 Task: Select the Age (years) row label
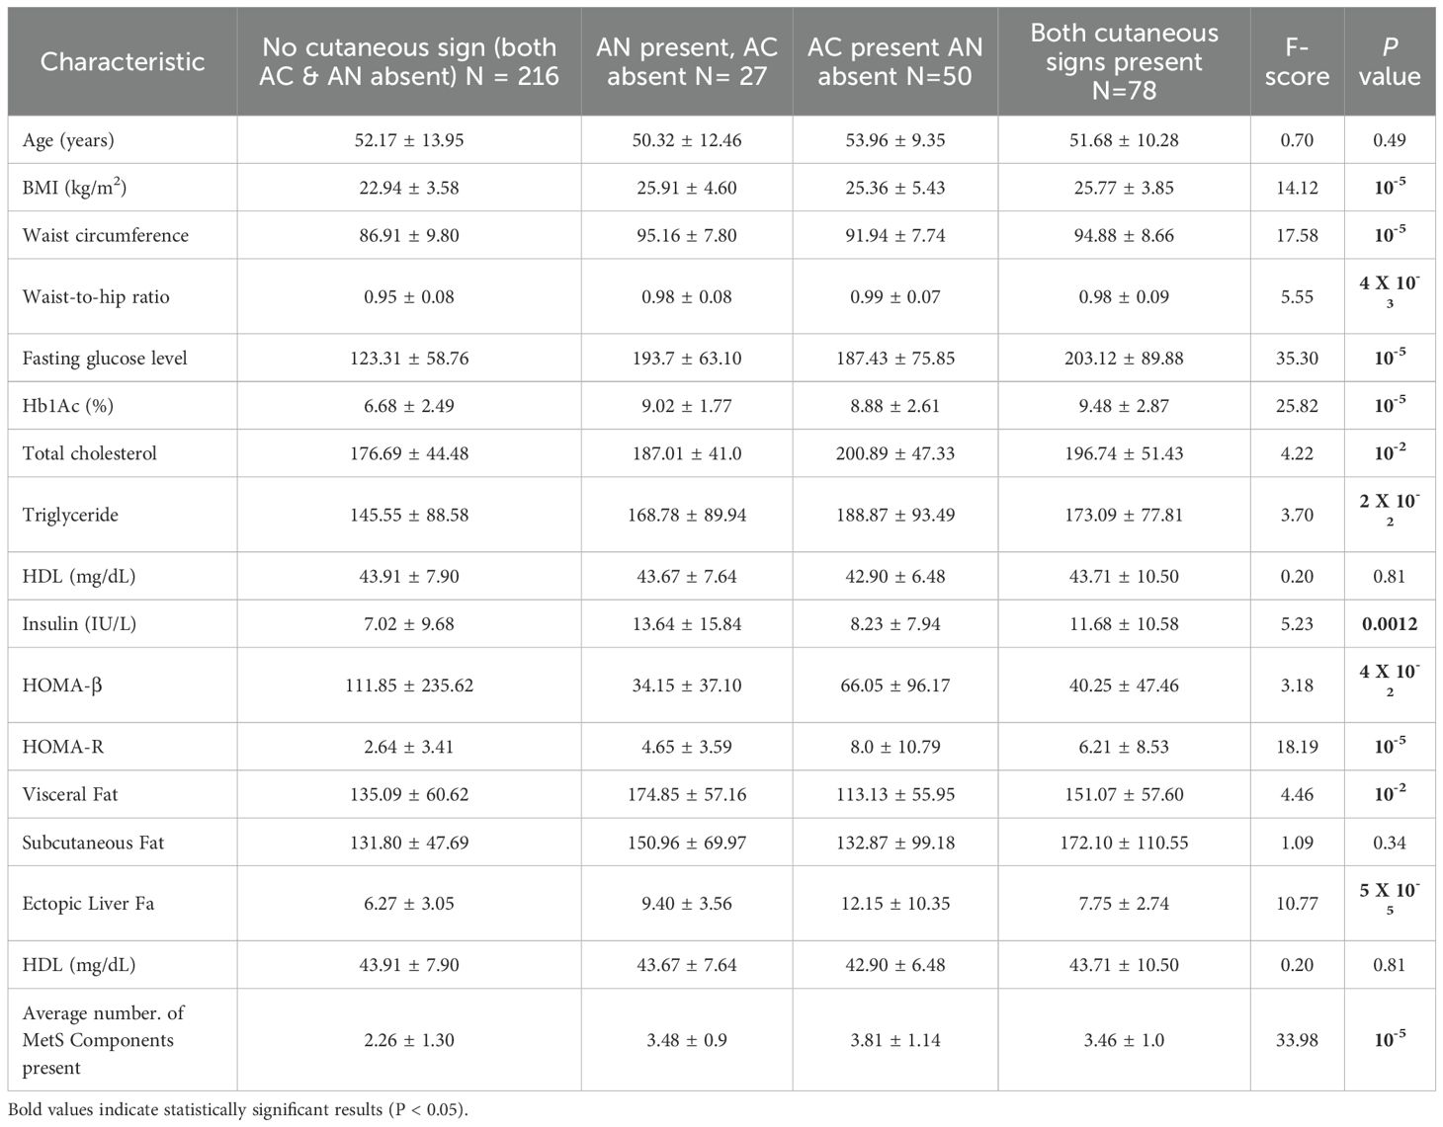click(68, 140)
